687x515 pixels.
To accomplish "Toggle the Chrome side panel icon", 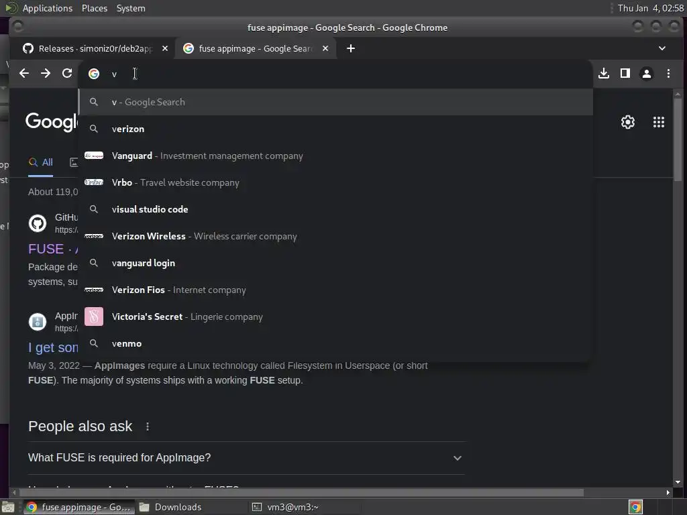I will coord(625,74).
